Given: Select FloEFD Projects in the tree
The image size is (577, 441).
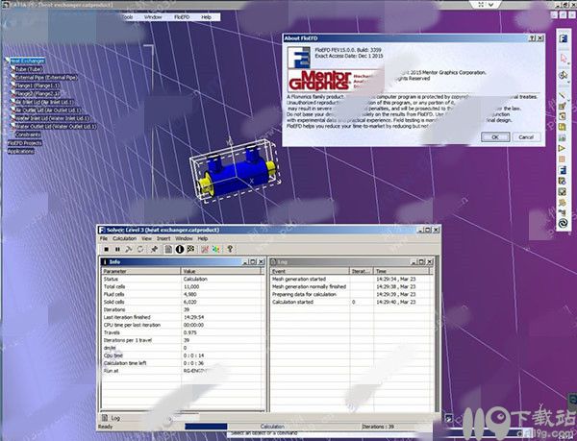Looking at the screenshot, I should pyautogui.click(x=25, y=143).
